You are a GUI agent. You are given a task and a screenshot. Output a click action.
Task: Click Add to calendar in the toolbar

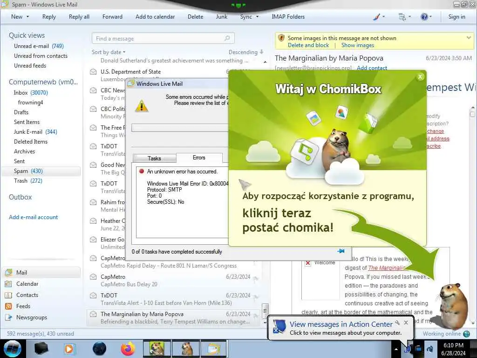click(155, 17)
